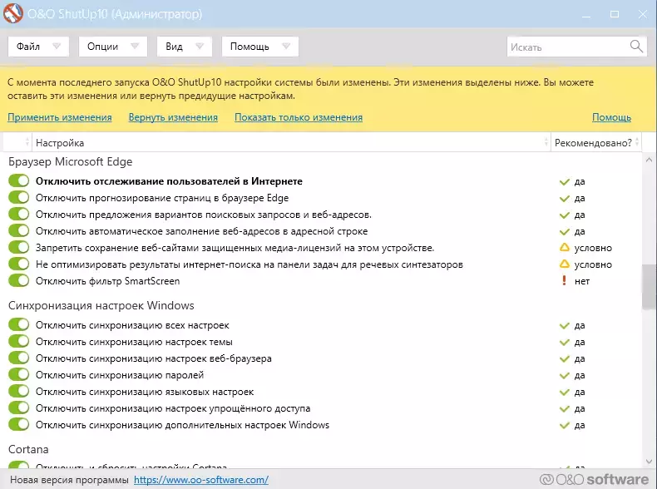The height and width of the screenshot is (489, 657).
Task: Toggle accessibility settings sync switch
Action: click(18, 407)
